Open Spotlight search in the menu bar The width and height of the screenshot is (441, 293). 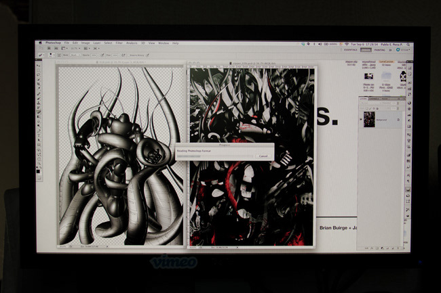[408, 44]
